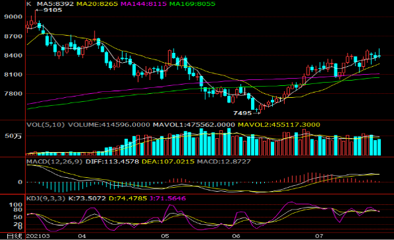This screenshot has height=240, width=394.
Task: Select the 202103 date axis label
Action: pos(38,236)
